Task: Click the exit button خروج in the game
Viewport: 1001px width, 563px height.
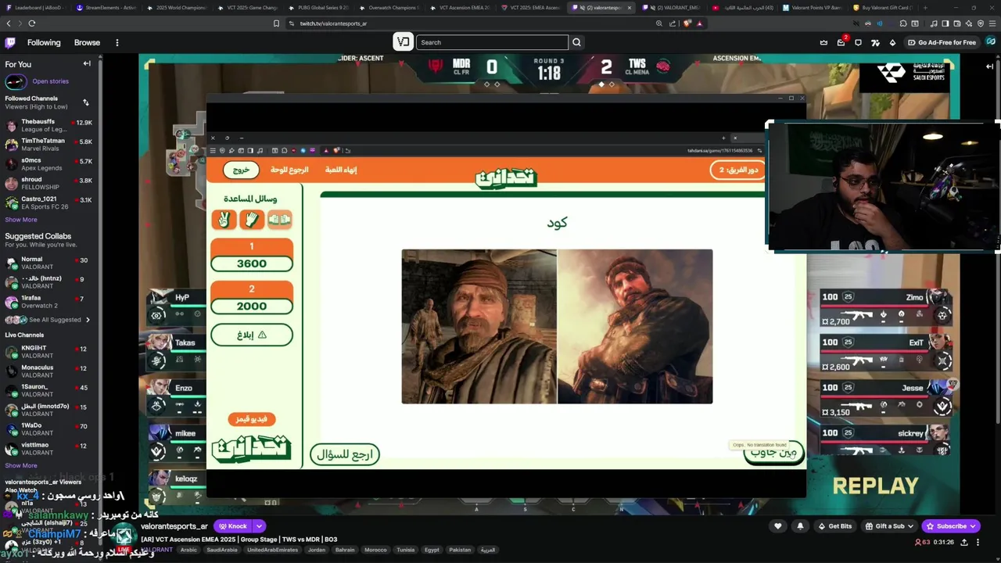Action: click(241, 170)
